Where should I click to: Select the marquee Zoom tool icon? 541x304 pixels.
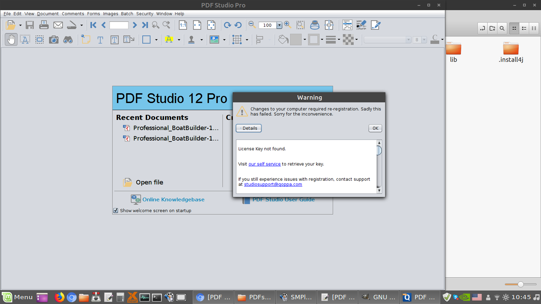click(301, 25)
